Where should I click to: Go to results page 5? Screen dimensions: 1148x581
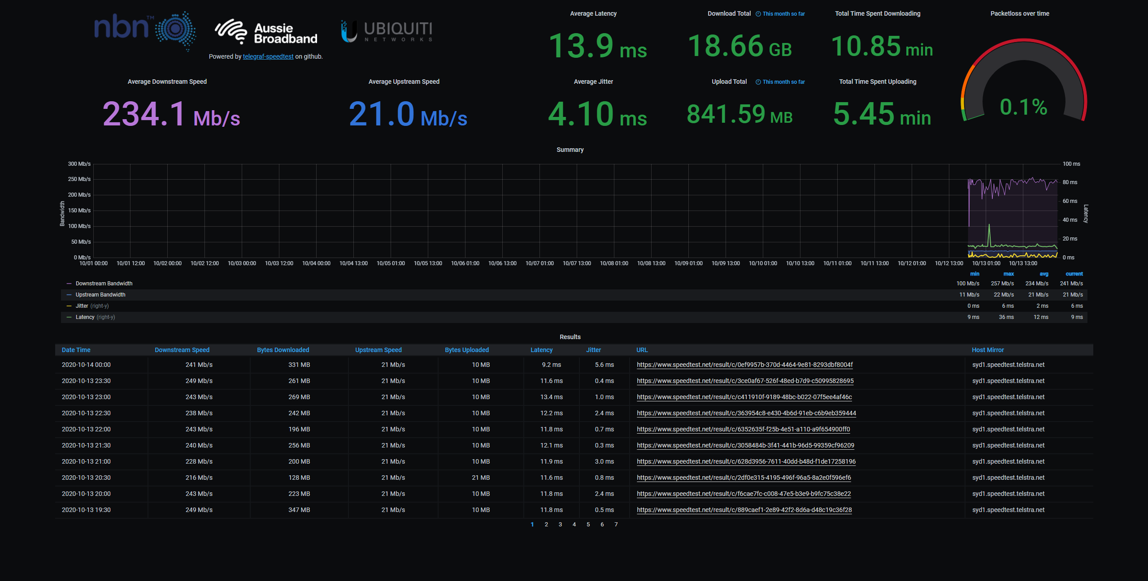pyautogui.click(x=588, y=525)
